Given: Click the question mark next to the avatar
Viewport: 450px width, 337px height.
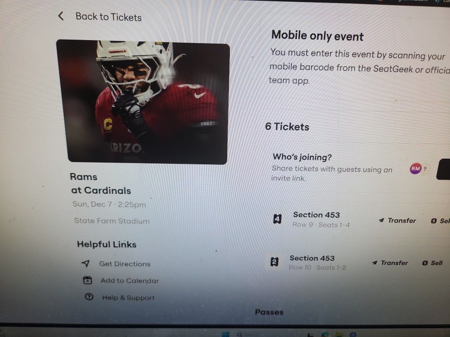Looking at the screenshot, I should 424,169.
